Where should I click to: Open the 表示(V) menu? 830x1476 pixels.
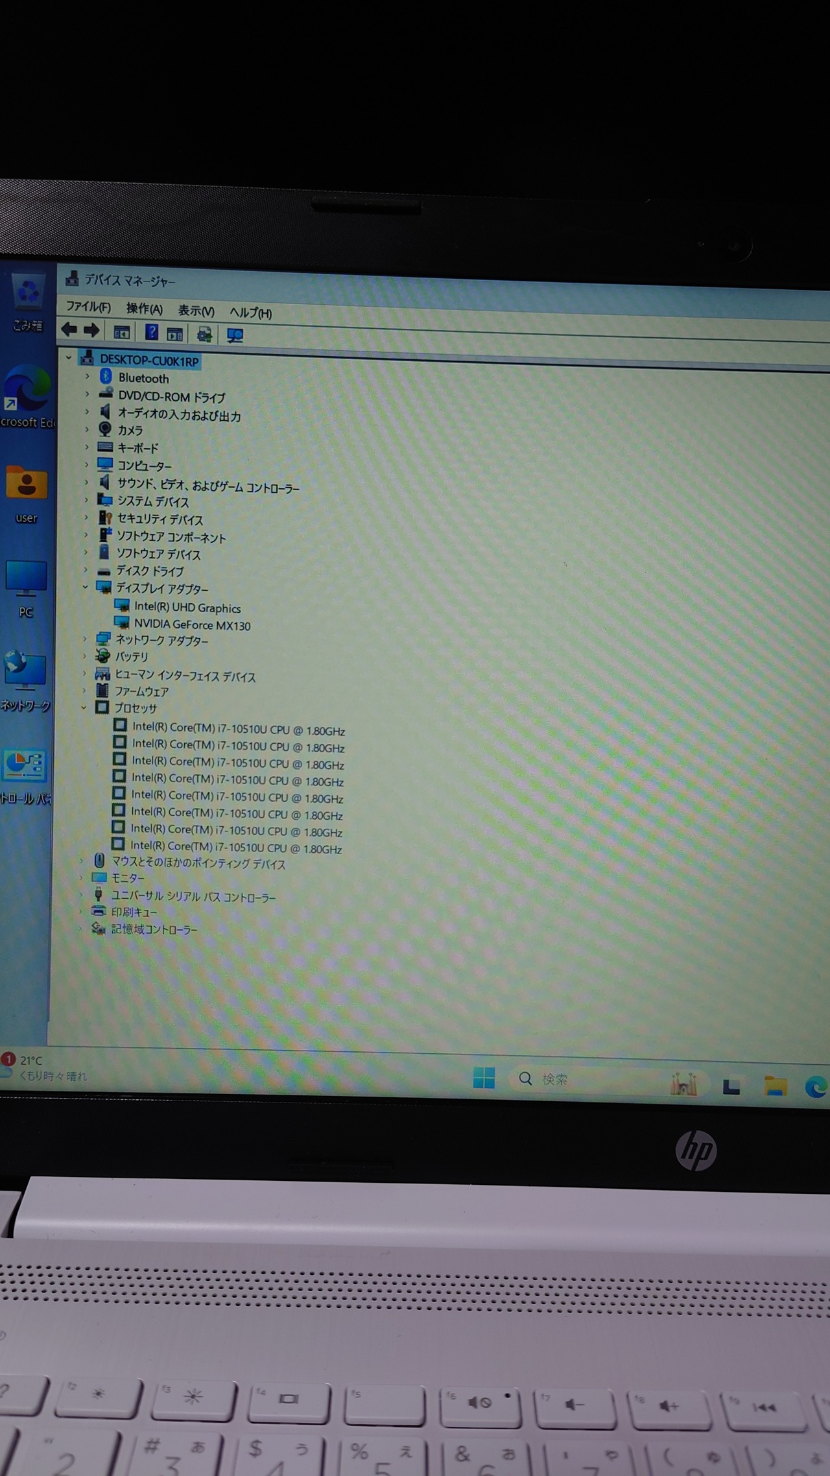(x=196, y=311)
